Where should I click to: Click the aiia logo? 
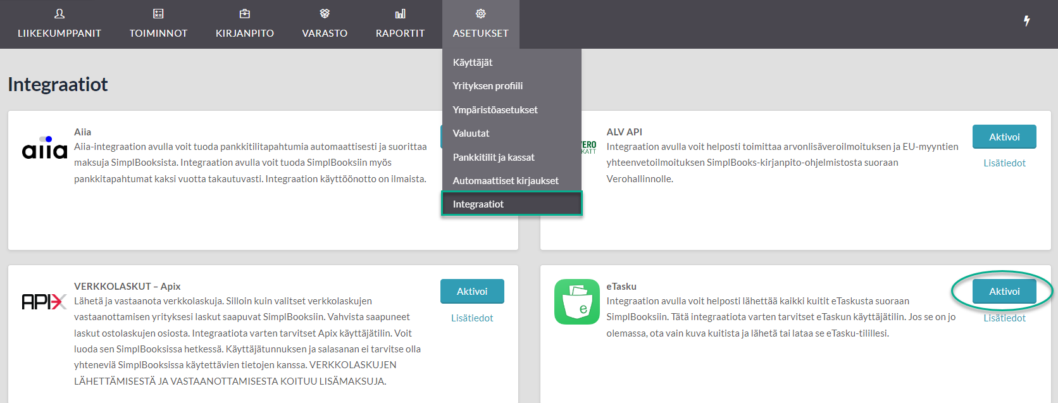coord(44,147)
